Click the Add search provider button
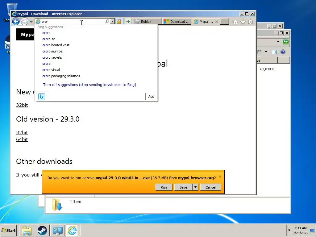The width and height of the screenshot is (316, 237). [151, 97]
